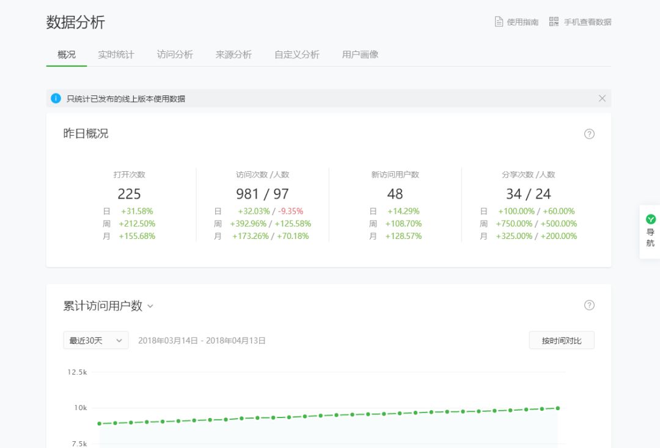The width and height of the screenshot is (660, 448).
Task: Dismiss the 只统计已发布的线上版本使用数据 notice
Action: (x=602, y=98)
